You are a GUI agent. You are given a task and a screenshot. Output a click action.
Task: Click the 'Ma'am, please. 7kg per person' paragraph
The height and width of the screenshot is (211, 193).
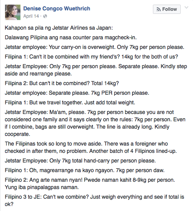pos(95,123)
